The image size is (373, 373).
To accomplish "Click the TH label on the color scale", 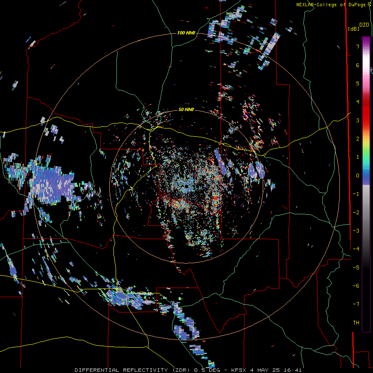I will 356,322.
